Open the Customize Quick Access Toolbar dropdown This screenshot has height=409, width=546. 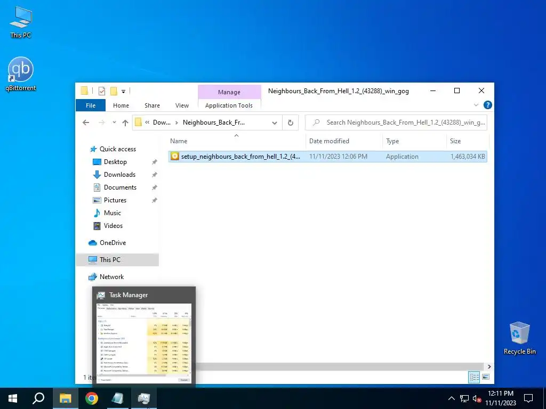tap(123, 92)
